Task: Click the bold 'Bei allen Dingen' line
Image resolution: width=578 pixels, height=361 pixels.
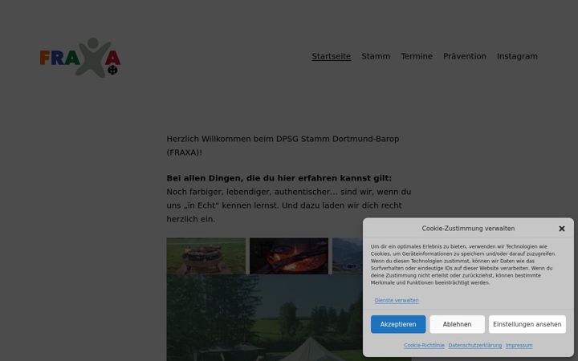Action: (279, 178)
